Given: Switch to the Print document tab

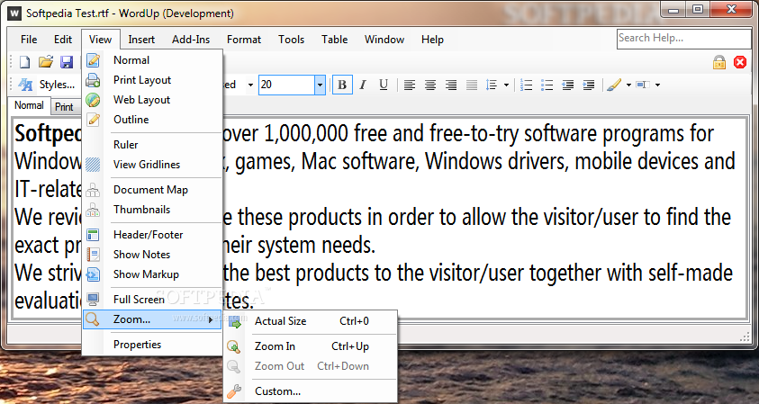Looking at the screenshot, I should click(x=65, y=107).
